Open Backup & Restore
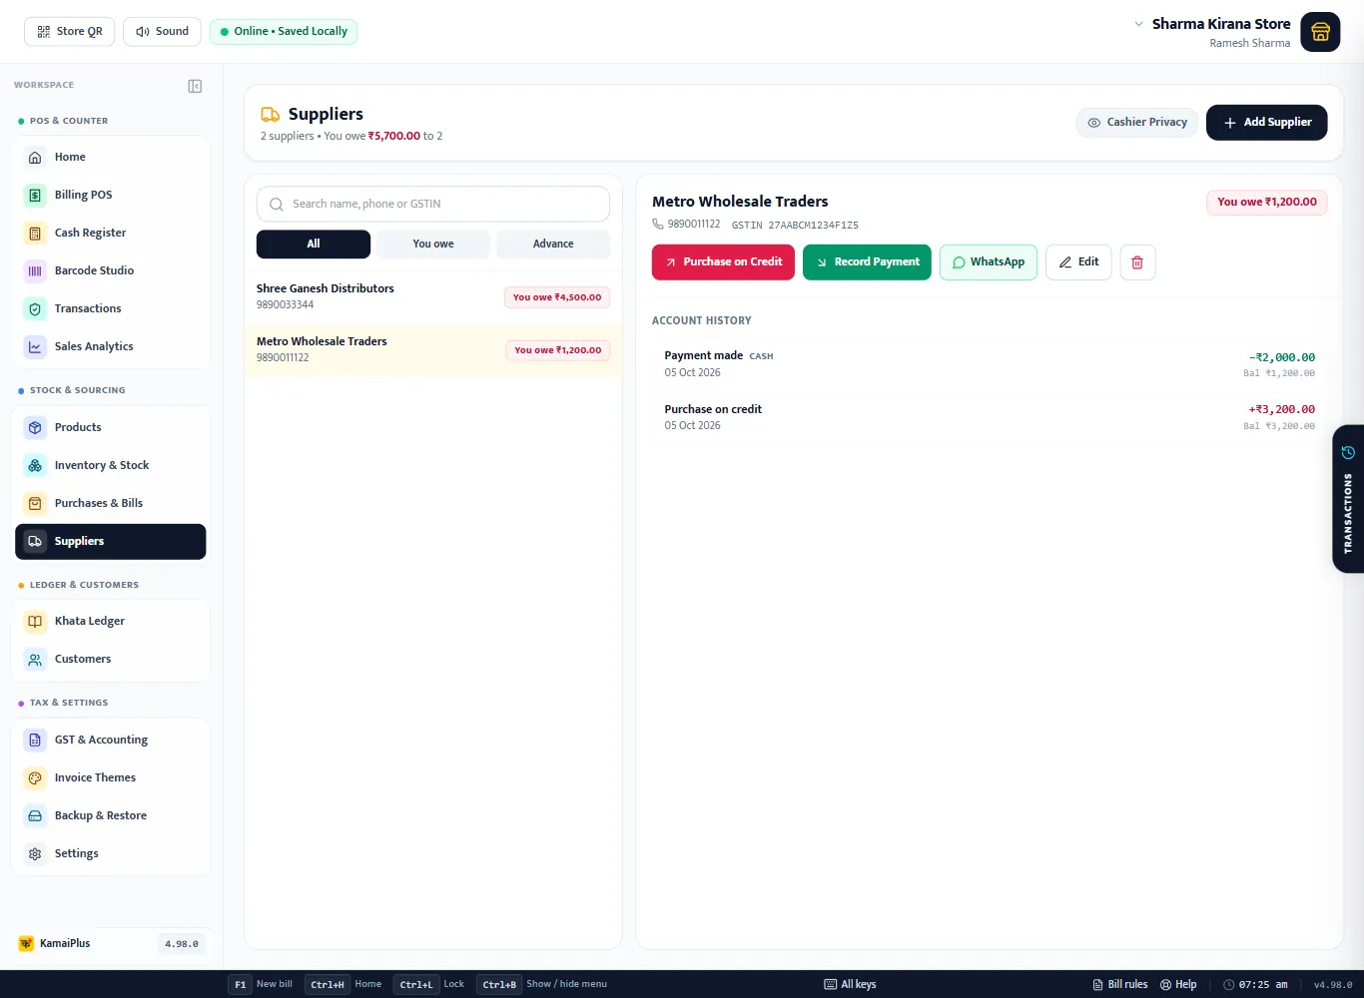1364x998 pixels. click(110, 815)
